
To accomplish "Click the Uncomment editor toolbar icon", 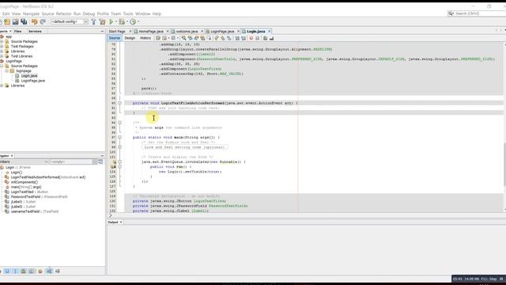I will pos(271,38).
